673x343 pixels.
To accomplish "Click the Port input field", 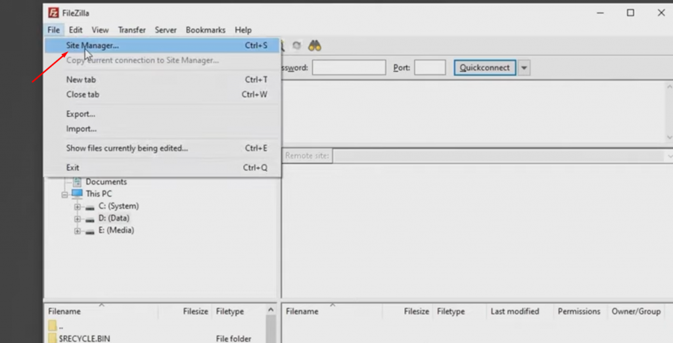I will coord(430,68).
